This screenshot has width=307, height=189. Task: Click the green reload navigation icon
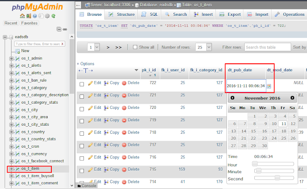pos(53,16)
